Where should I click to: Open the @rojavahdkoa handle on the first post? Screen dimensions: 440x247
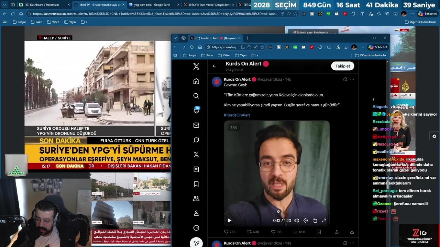pos(269,79)
